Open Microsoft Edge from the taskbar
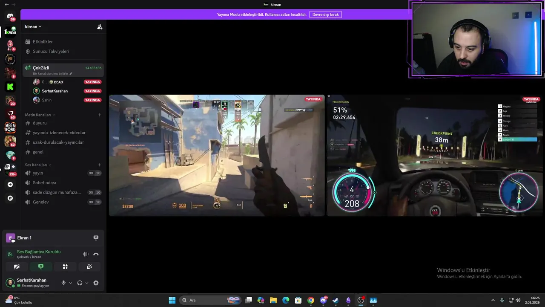545x307 pixels. 286,300
